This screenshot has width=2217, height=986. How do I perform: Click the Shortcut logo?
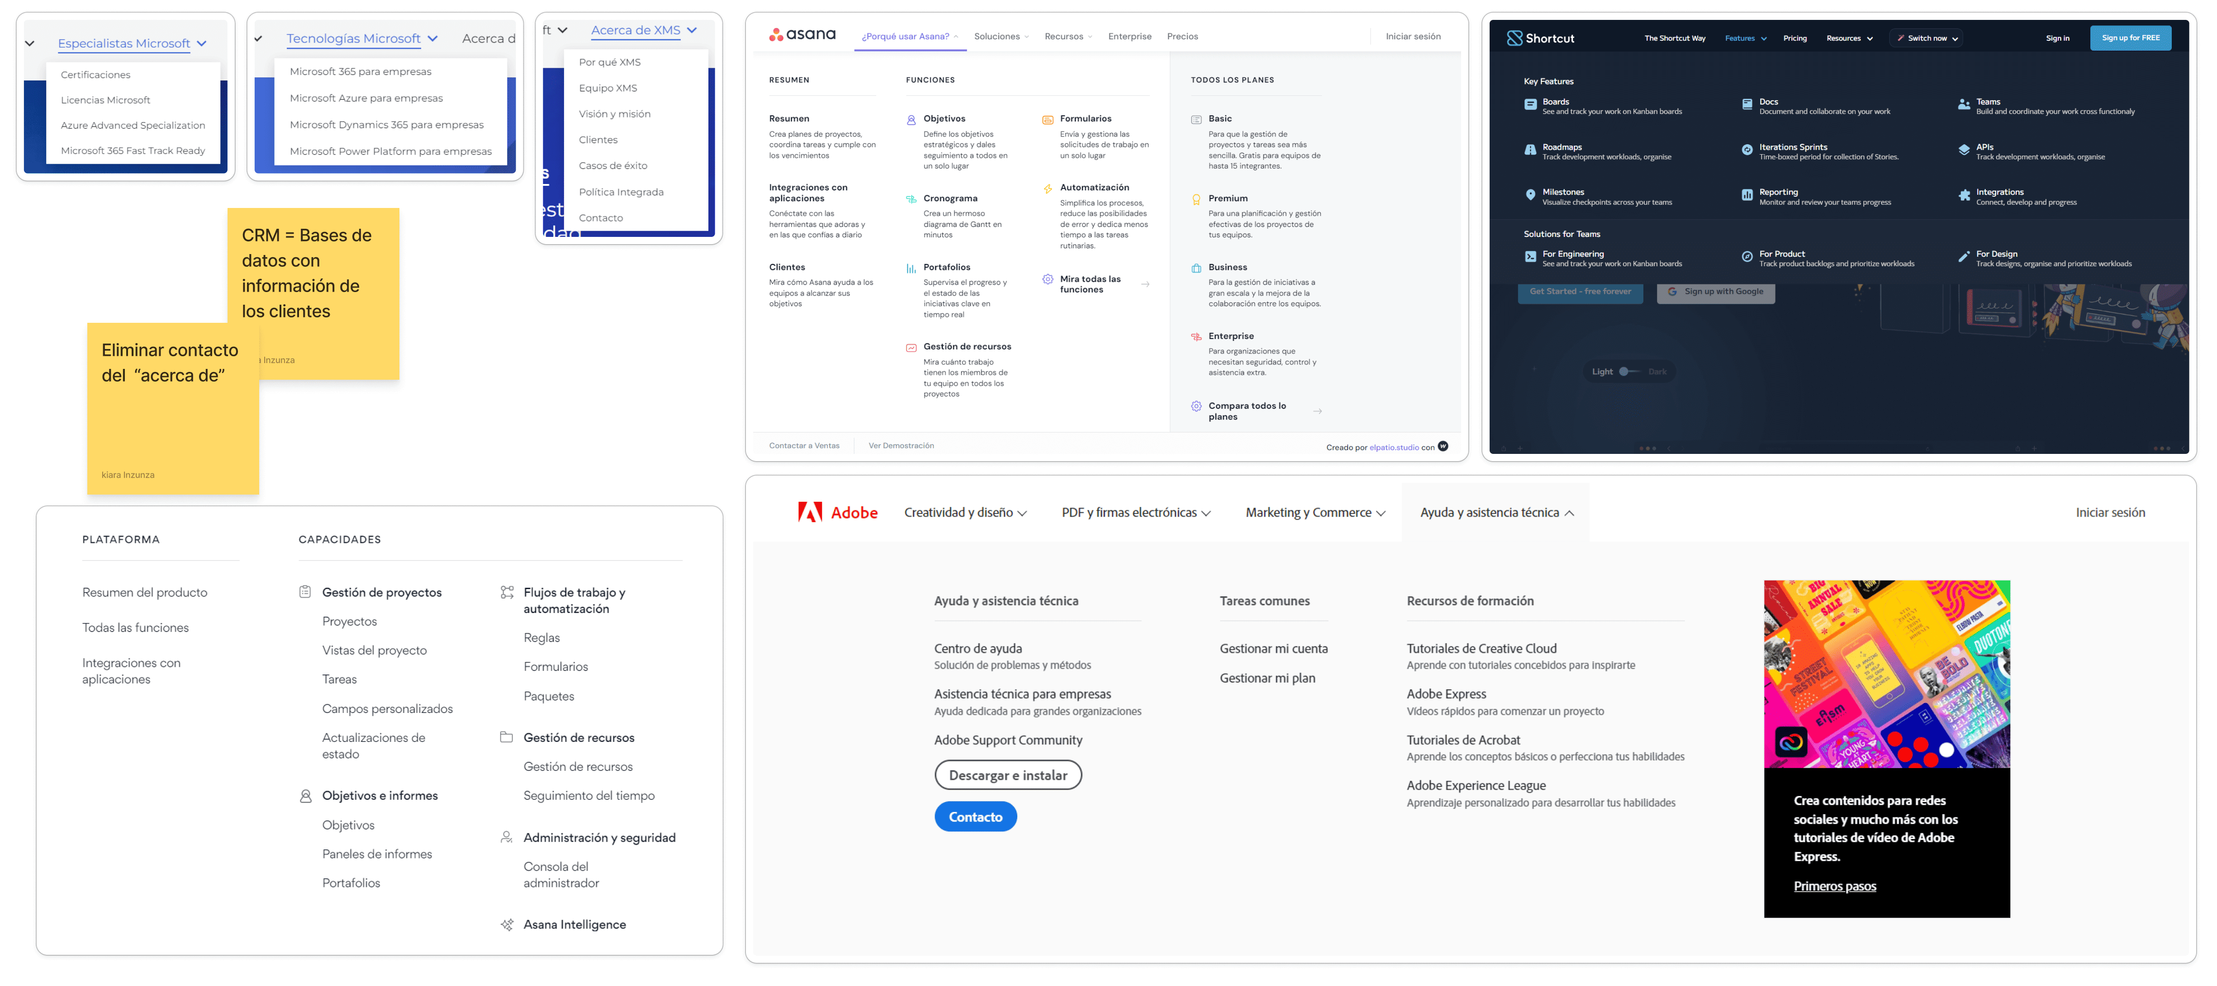(1540, 38)
